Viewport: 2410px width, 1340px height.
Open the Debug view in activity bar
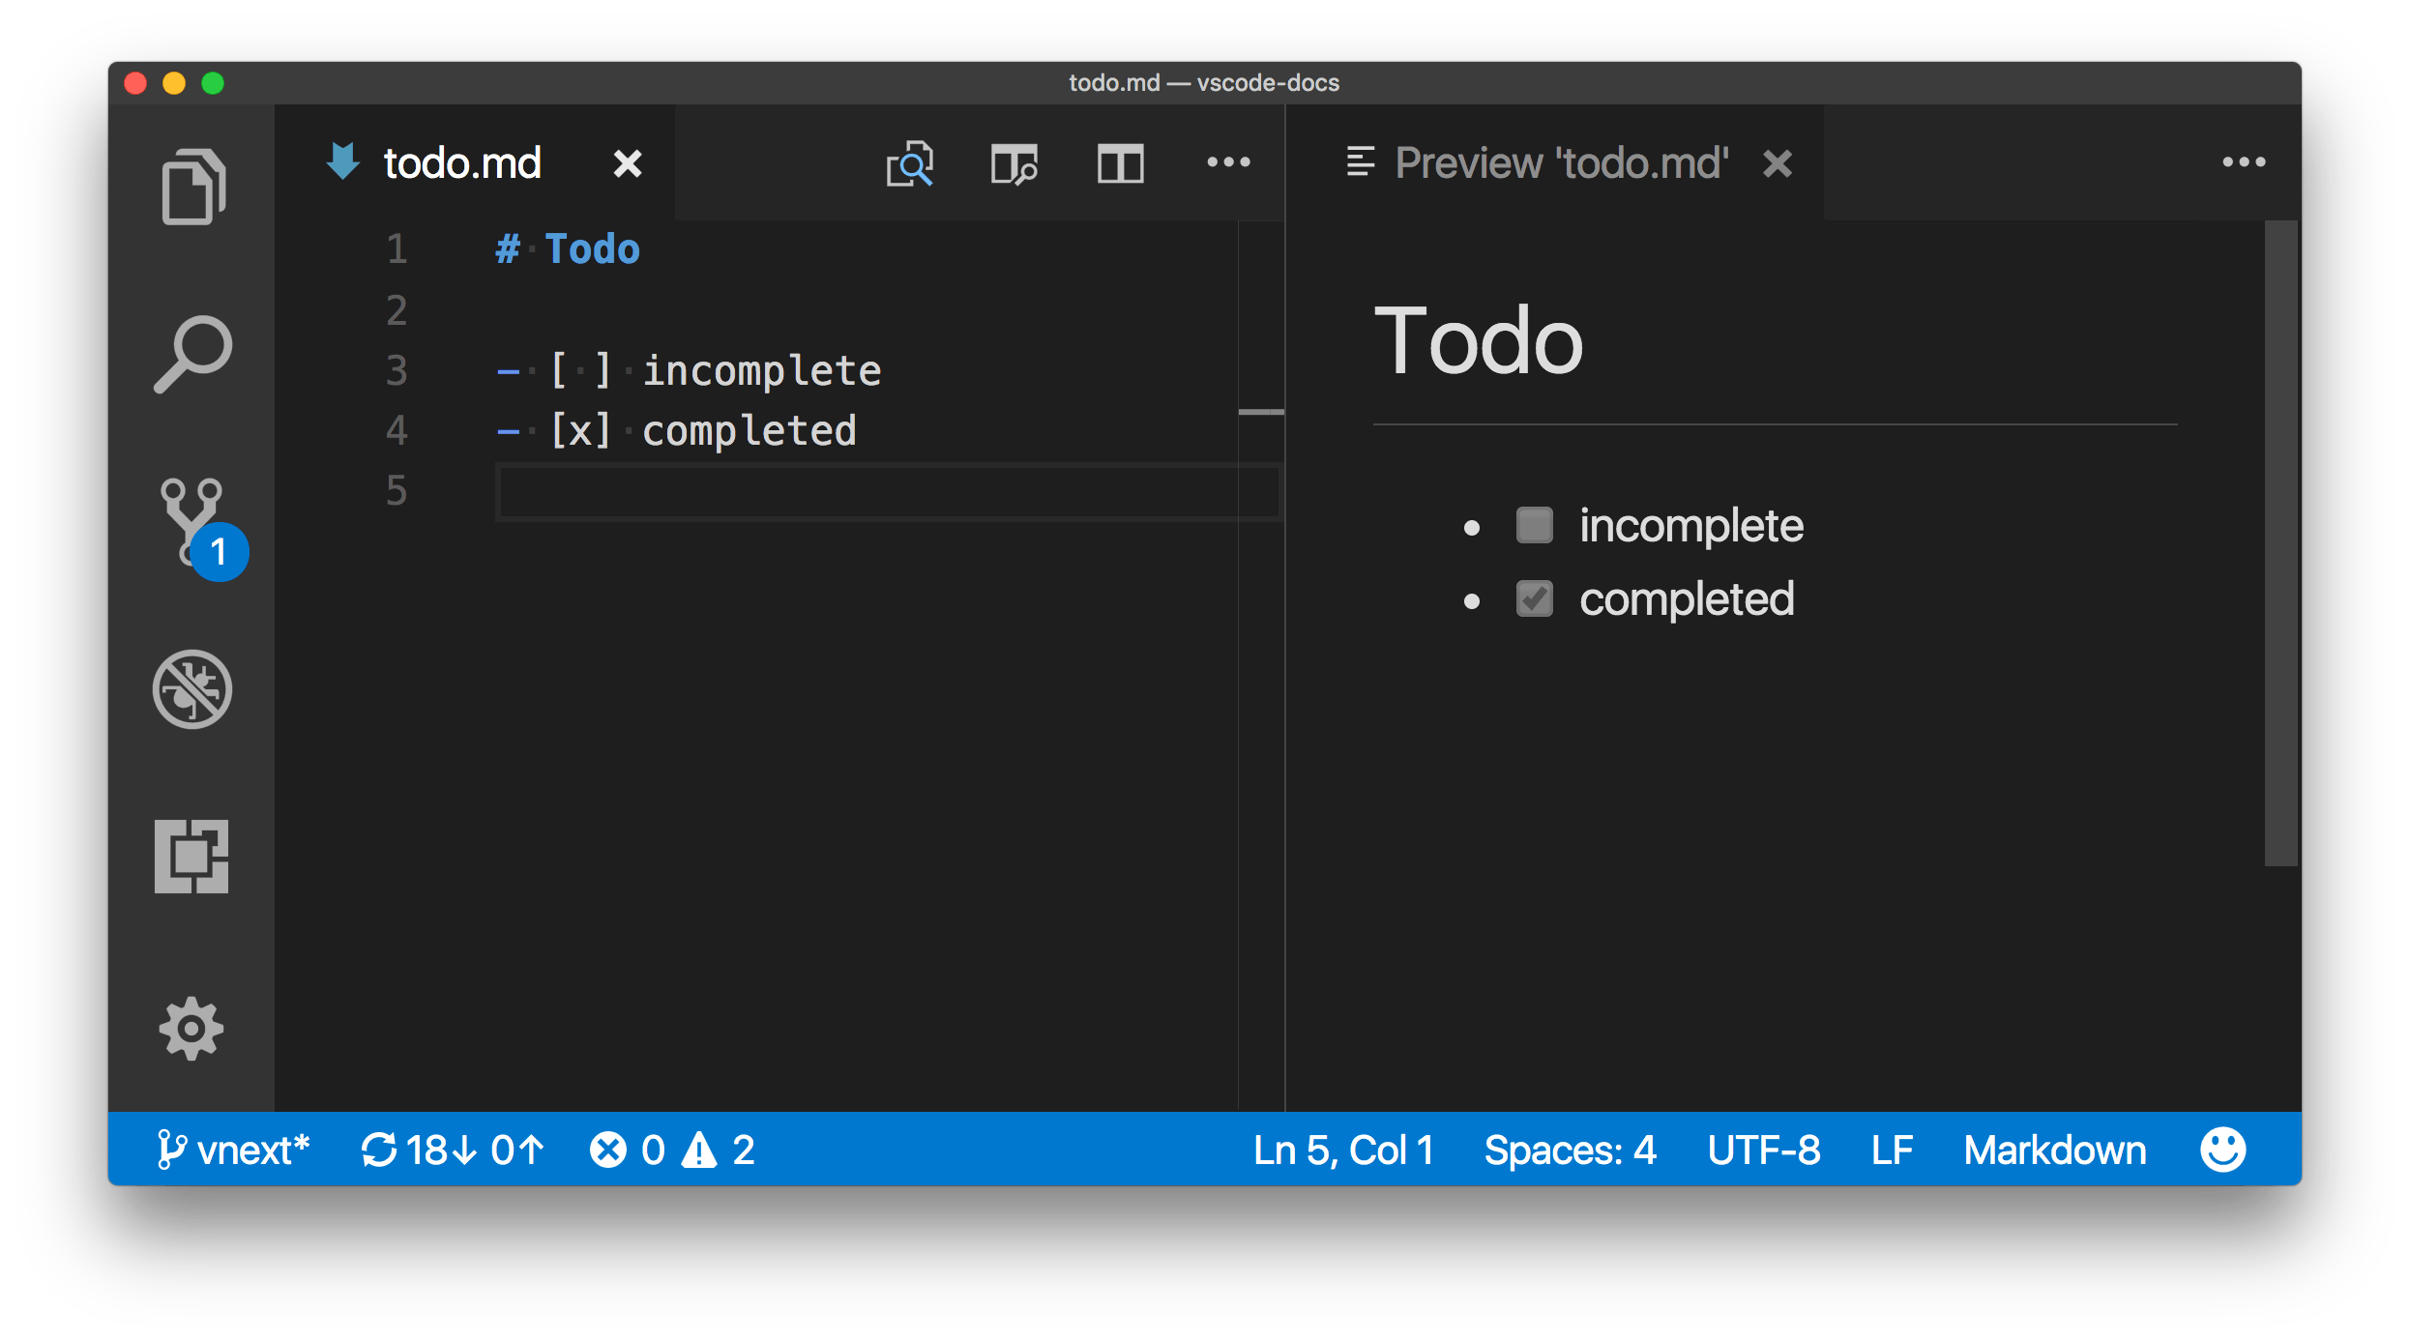click(x=192, y=689)
